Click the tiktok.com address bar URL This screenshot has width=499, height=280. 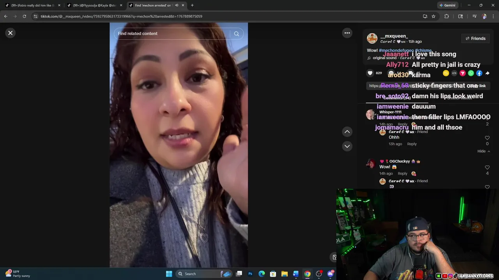click(x=121, y=16)
